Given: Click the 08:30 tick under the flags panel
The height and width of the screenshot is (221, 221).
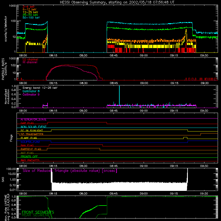Looking at the screenshot, I should tap(83, 166).
